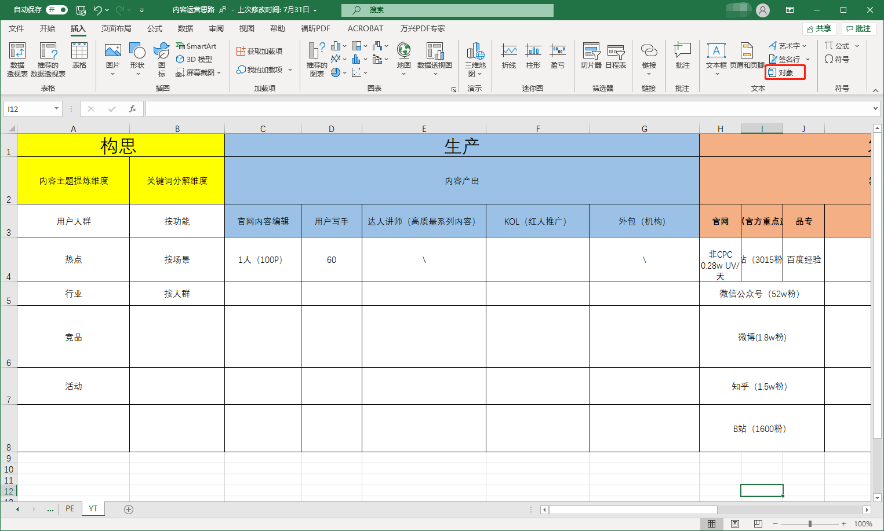The height and width of the screenshot is (531, 884).
Task: Insert an Ω 符号 symbol
Action: (842, 59)
